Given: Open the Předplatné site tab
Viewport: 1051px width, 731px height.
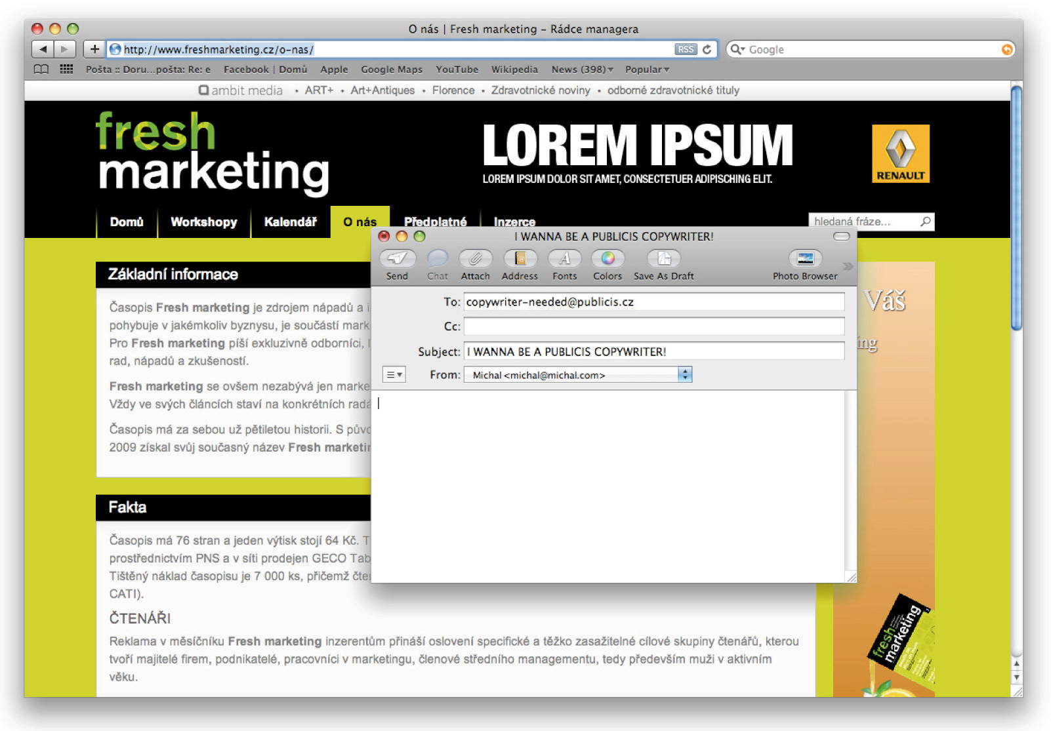Looking at the screenshot, I should [435, 222].
